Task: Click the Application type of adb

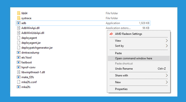Action: click(113, 23)
